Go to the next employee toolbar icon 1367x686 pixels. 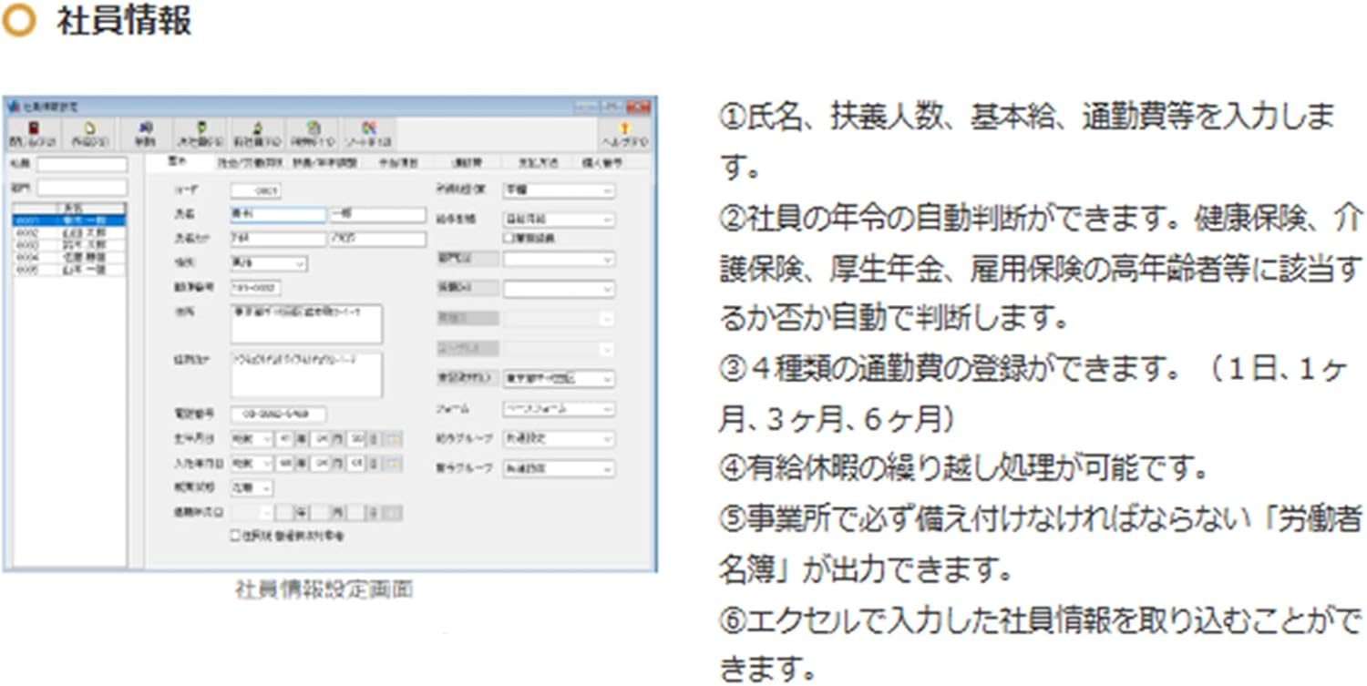[199, 134]
